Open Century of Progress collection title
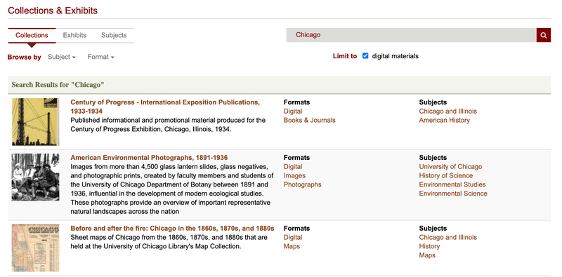The image size is (562, 277). click(x=165, y=107)
